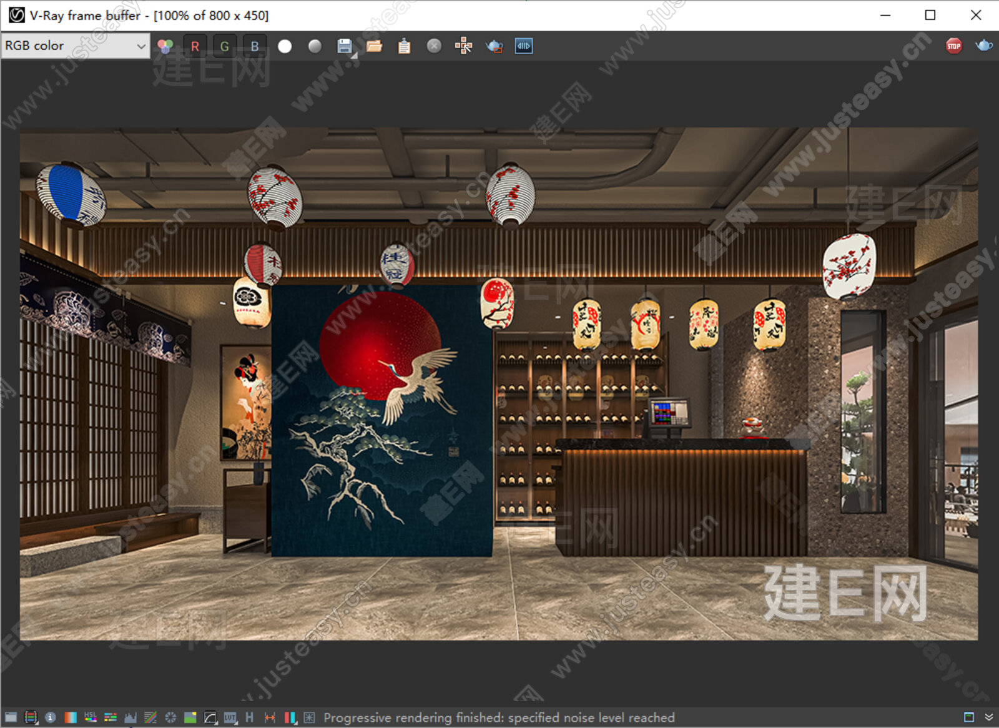Clear the frame buffer image
The height and width of the screenshot is (728, 999).
435,46
